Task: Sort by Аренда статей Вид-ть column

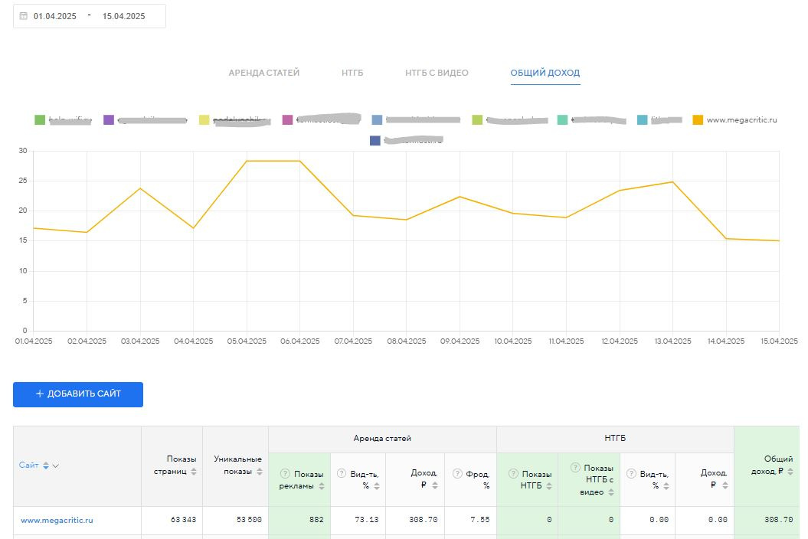Action: click(x=377, y=486)
